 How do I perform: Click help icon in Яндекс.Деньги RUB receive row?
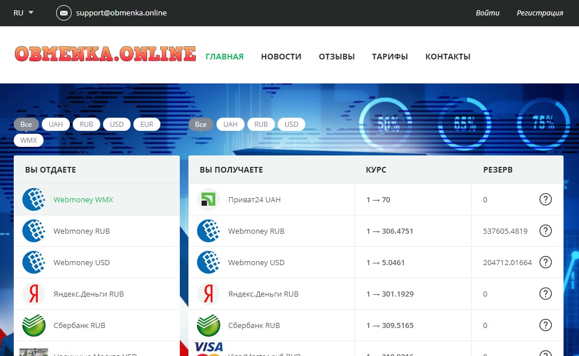pos(546,294)
